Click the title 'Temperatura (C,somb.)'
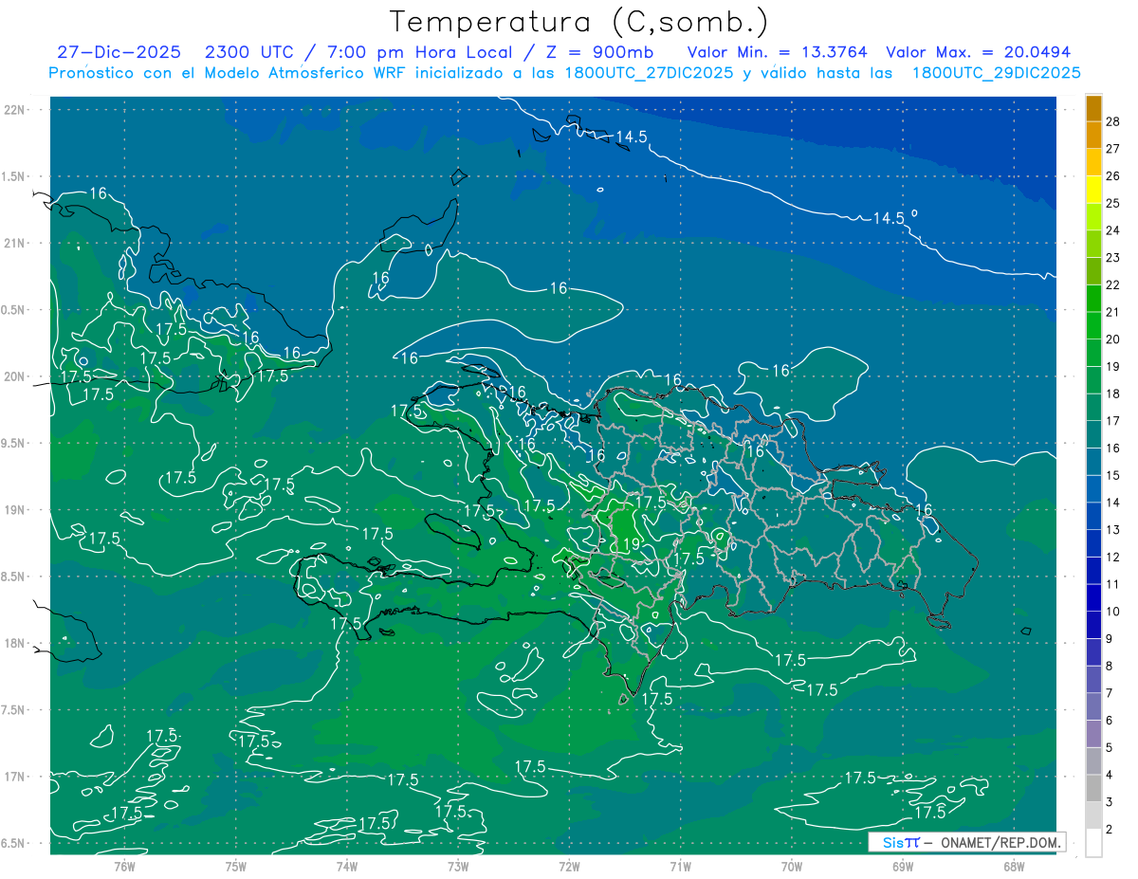 tap(578, 22)
